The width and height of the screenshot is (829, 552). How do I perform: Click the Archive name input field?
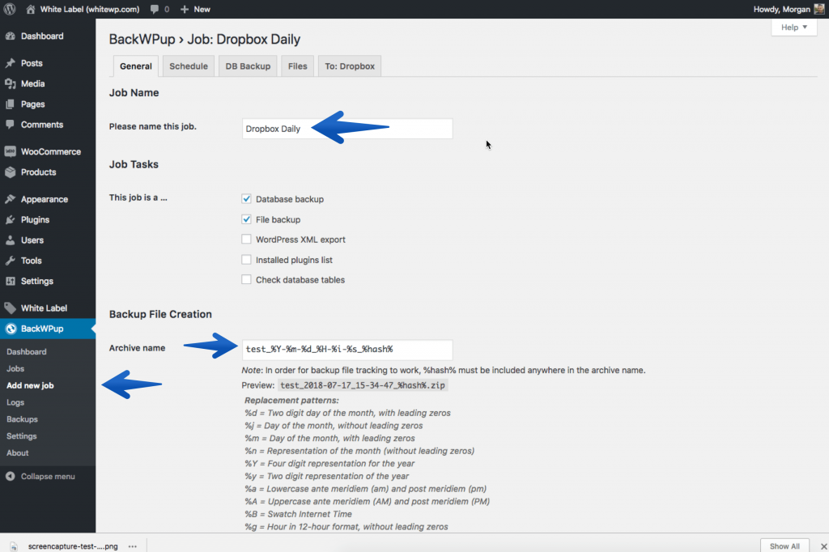pyautogui.click(x=347, y=350)
